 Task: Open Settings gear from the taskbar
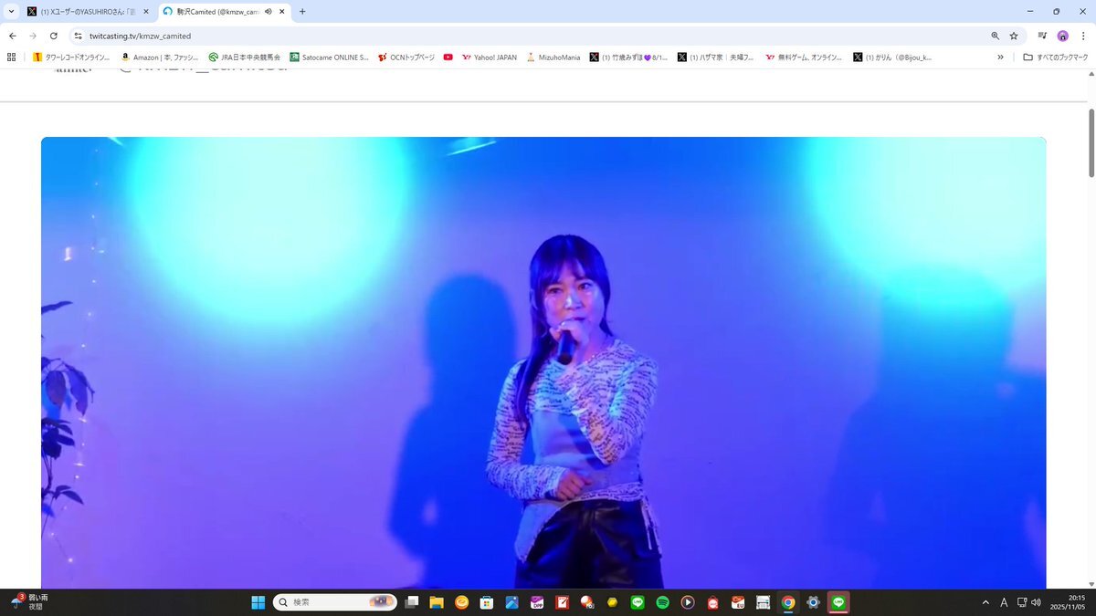[x=813, y=602]
